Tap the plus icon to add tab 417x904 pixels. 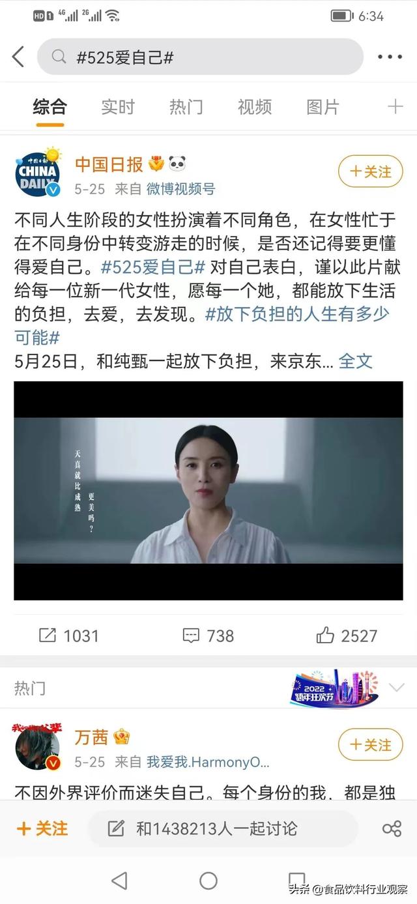pos(395,106)
